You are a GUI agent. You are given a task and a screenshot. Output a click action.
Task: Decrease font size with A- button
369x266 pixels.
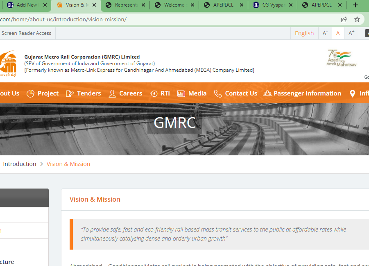325,33
